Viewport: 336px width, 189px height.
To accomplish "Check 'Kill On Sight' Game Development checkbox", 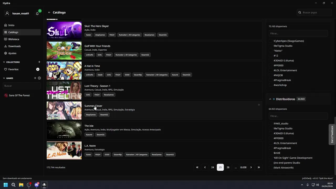I will tap(270, 158).
